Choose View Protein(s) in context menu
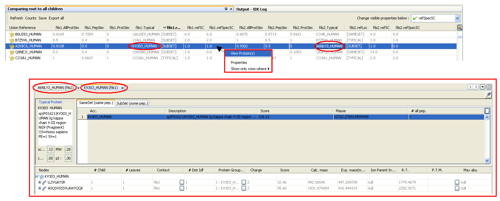The height and width of the screenshot is (201, 500). 243,53
